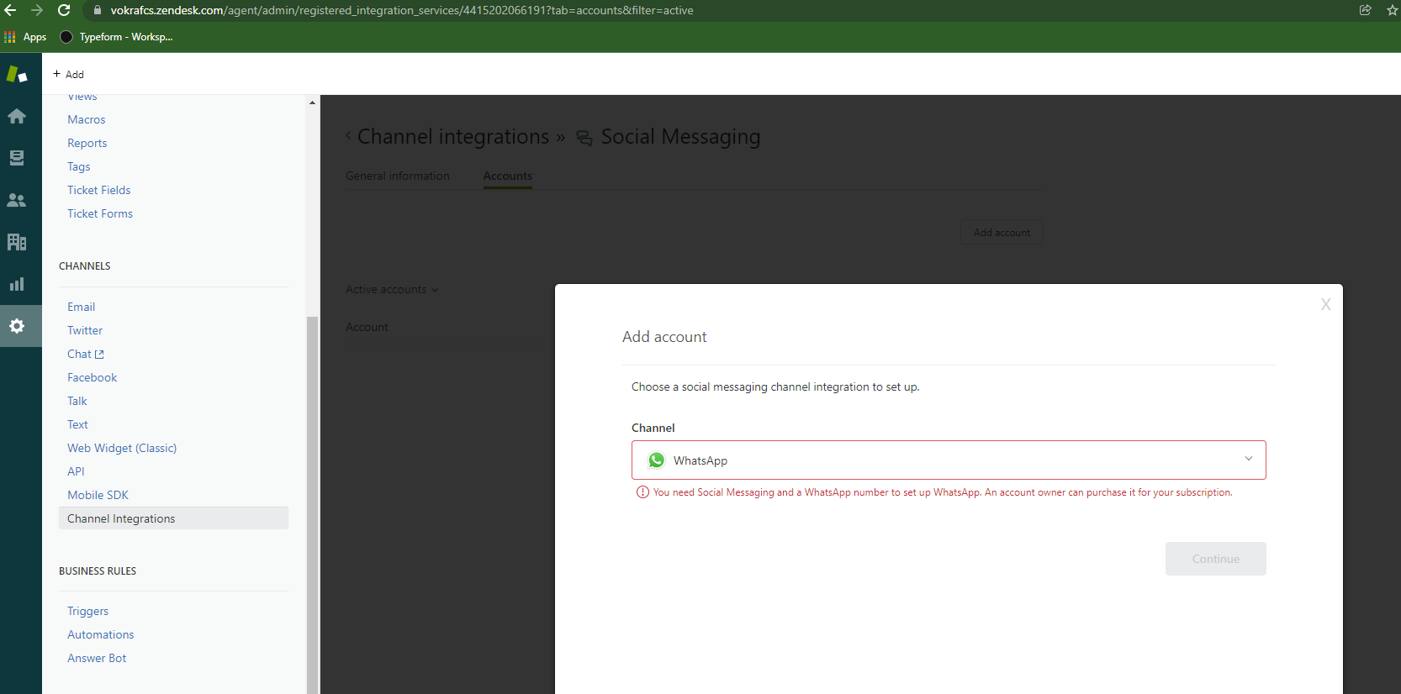The width and height of the screenshot is (1401, 694).
Task: Open the Reporting bar chart icon
Action: (17, 284)
